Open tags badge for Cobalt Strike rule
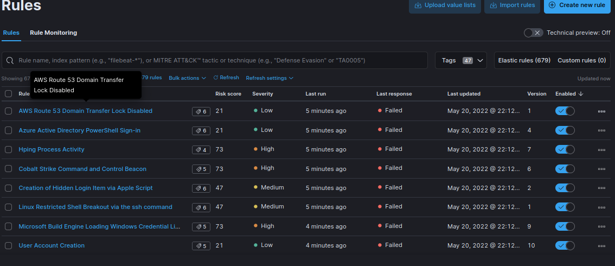This screenshot has height=266, width=615. [201, 169]
